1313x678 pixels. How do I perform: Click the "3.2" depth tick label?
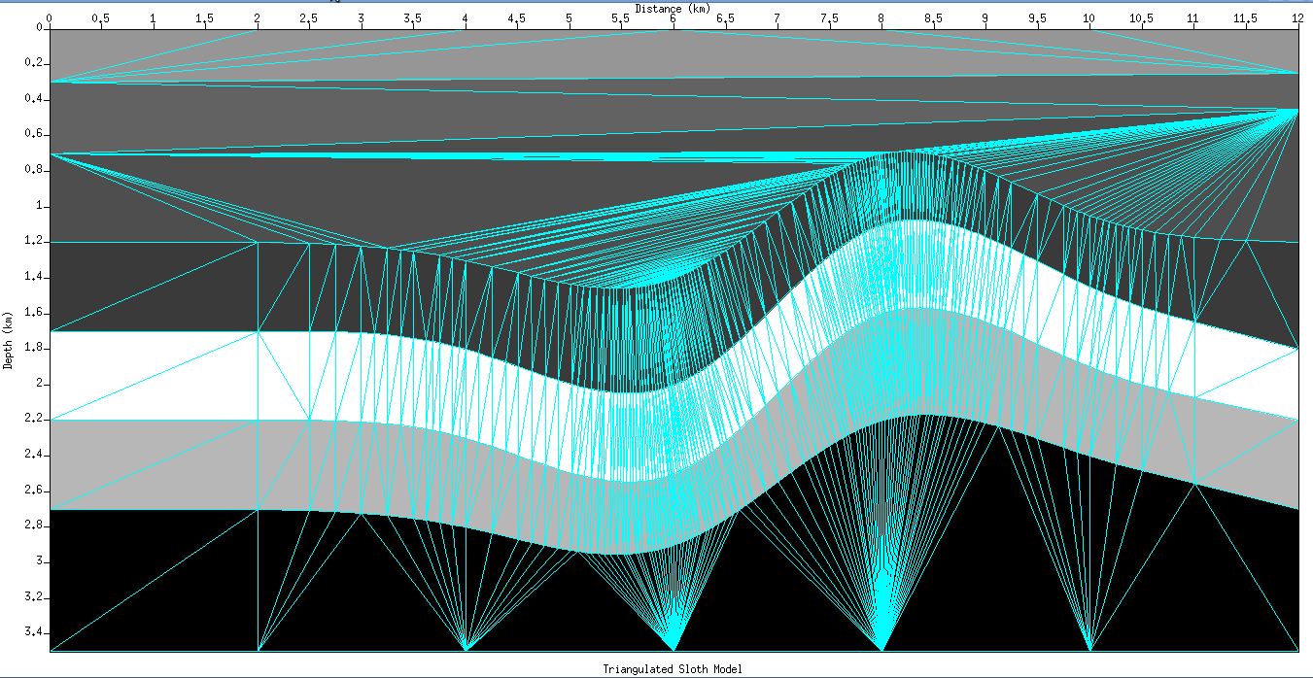coord(36,597)
